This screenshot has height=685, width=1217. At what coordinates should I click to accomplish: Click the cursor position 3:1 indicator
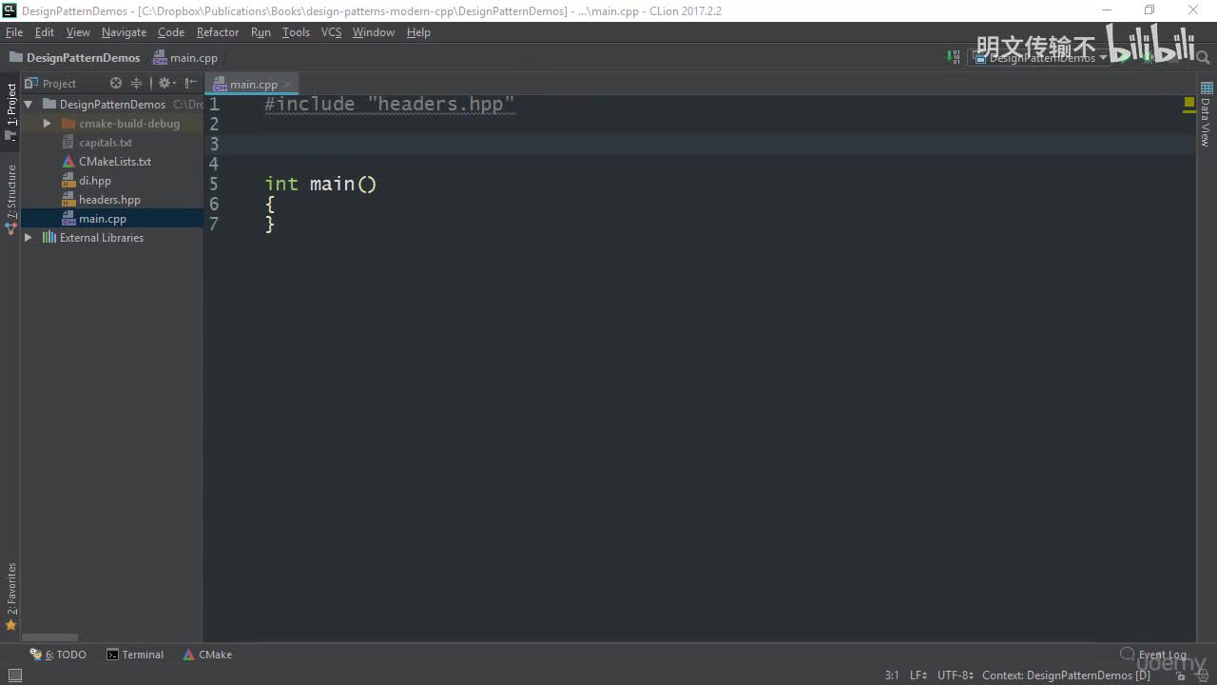click(892, 675)
